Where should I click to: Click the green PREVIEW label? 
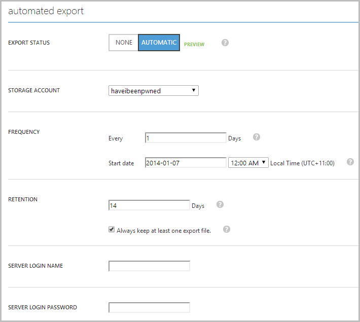pos(194,45)
